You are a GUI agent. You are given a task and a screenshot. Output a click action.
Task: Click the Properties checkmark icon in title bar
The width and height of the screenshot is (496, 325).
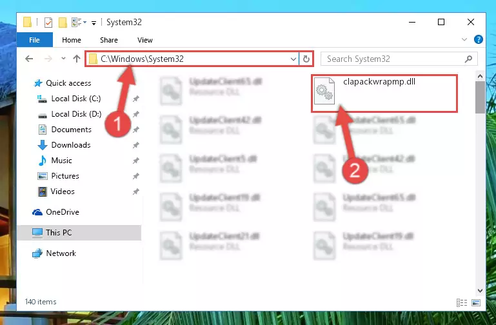48,23
